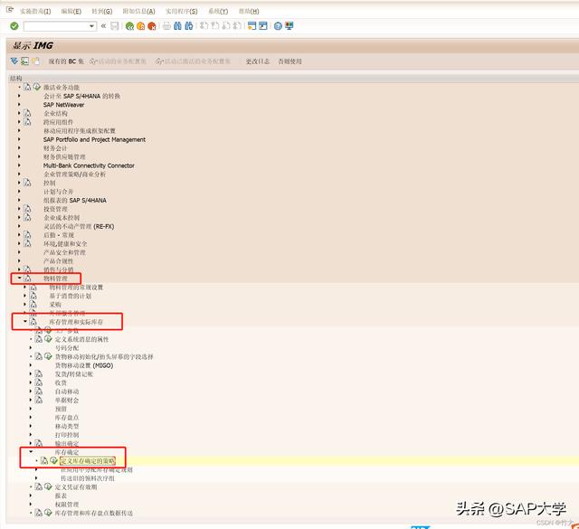This screenshot has width=579, height=529.
Task: Click the Find binoculars icon
Action: coord(177,26)
